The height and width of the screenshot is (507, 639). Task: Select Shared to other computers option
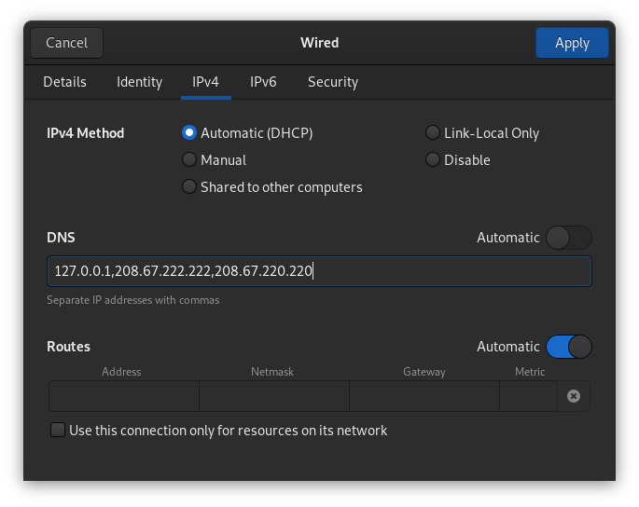pyautogui.click(x=189, y=187)
